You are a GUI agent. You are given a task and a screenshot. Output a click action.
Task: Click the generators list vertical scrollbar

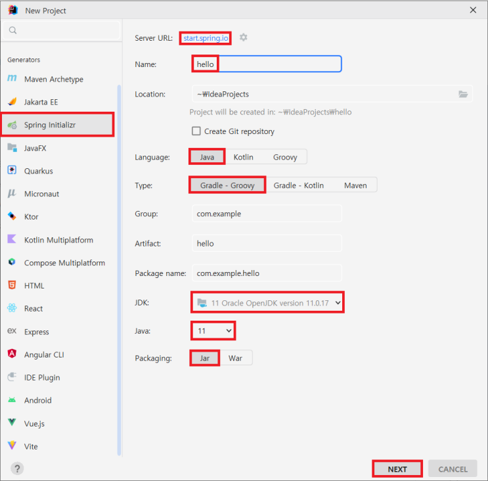click(x=119, y=270)
